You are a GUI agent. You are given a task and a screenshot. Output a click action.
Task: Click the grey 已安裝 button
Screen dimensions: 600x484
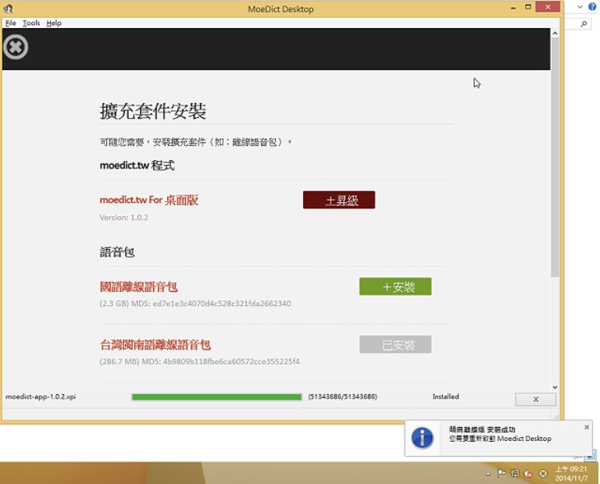pos(395,344)
